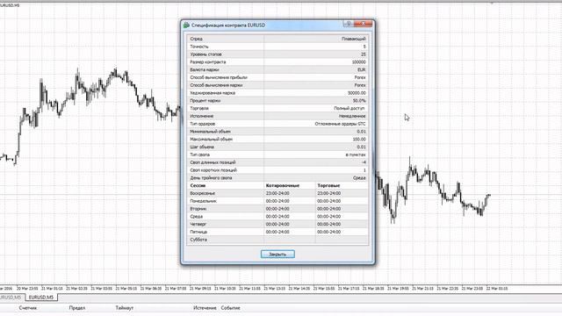Click the Таймаут column header
Screen dimensions: 562x316
tap(125, 308)
